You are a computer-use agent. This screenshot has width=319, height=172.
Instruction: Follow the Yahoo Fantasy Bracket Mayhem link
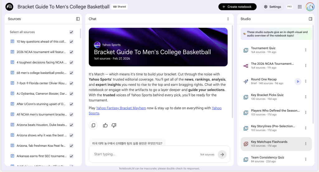coord(121,108)
